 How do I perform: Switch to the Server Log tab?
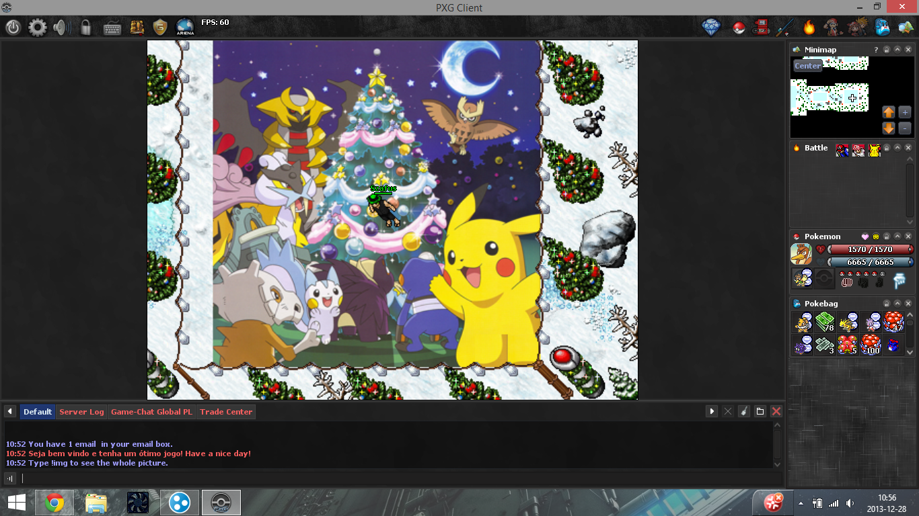point(81,412)
